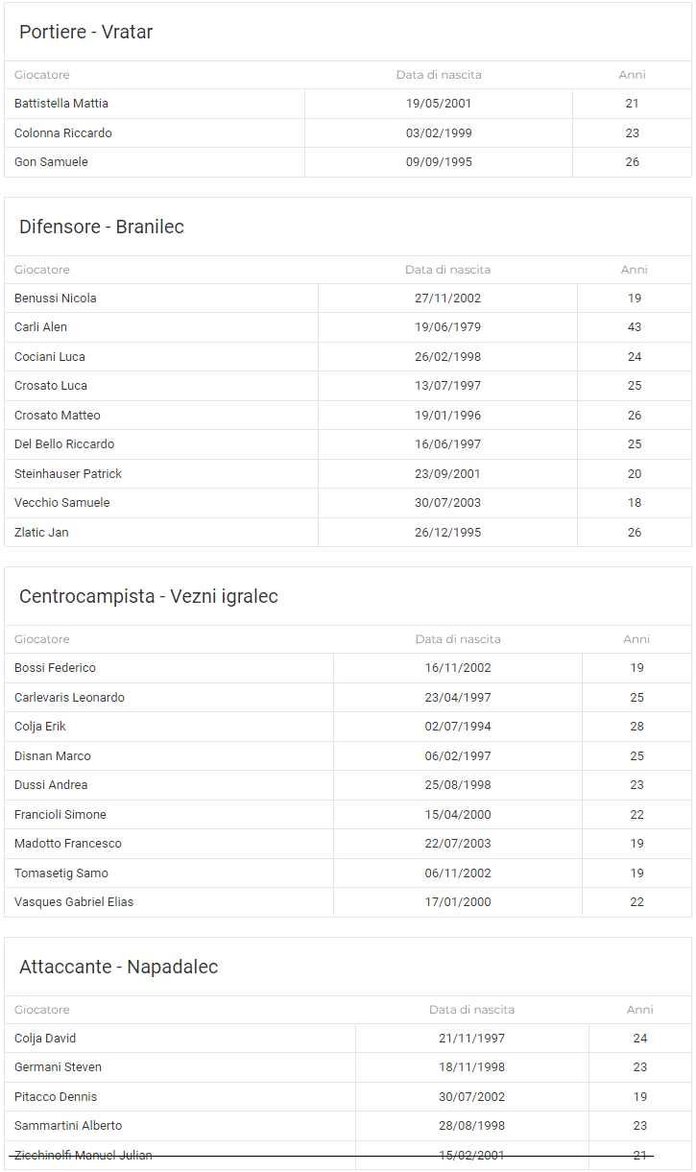Screen dimensions: 696x1172
Task: Select the Colja Erik midfielder row
Action: click(348, 727)
